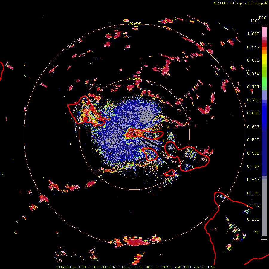Pick the light pink top segment of color bar
Screen dimensions: 269x269
264,32
